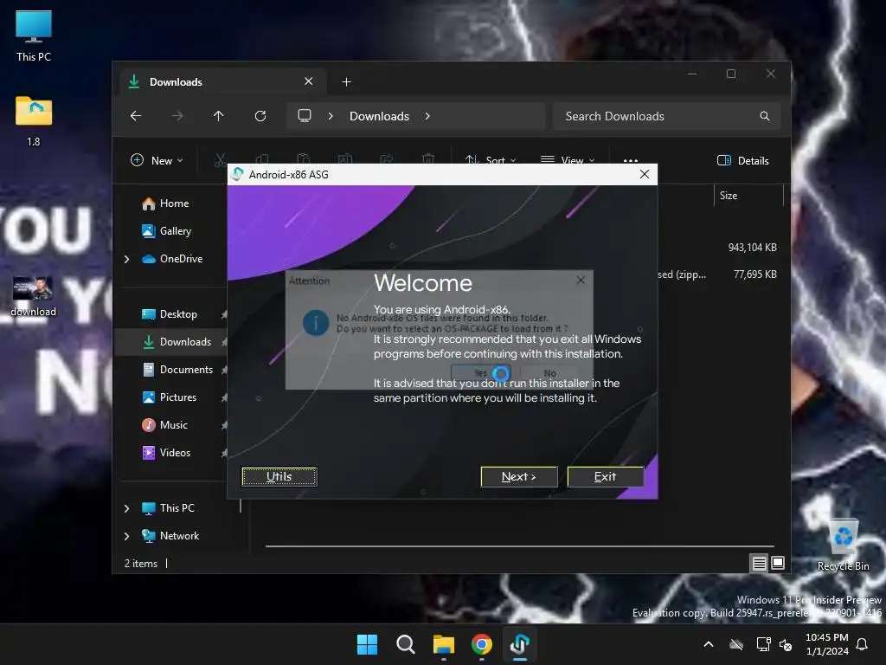Image resolution: width=886 pixels, height=665 pixels.
Task: Open Pictures in the navigation pane
Action: coord(178,397)
